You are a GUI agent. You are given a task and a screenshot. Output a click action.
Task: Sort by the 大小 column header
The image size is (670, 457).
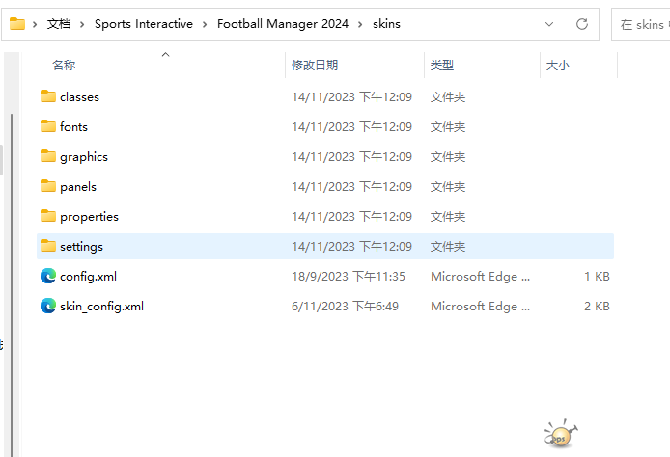click(558, 66)
